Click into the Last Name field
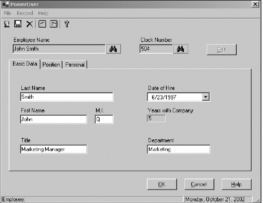Screen dimensions: 263x203 66,97
